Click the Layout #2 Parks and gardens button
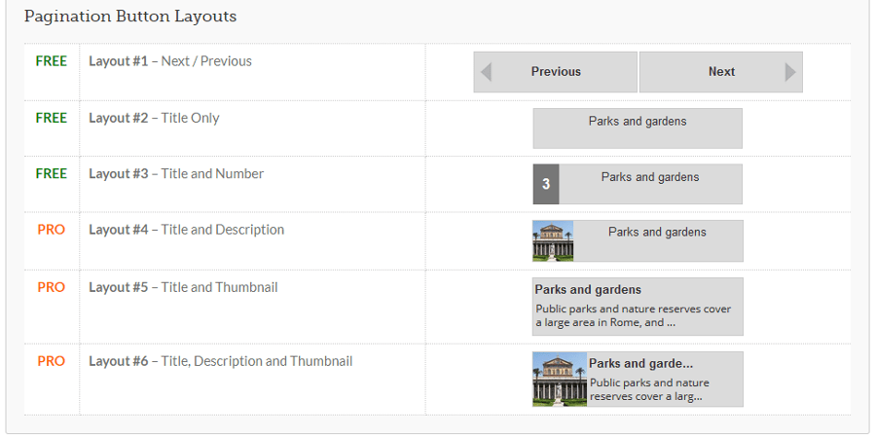Screen dimensions: 876x436 (638, 128)
